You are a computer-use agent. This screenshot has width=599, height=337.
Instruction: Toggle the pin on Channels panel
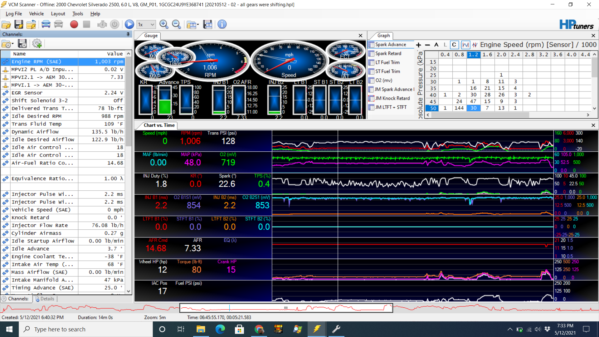click(128, 34)
